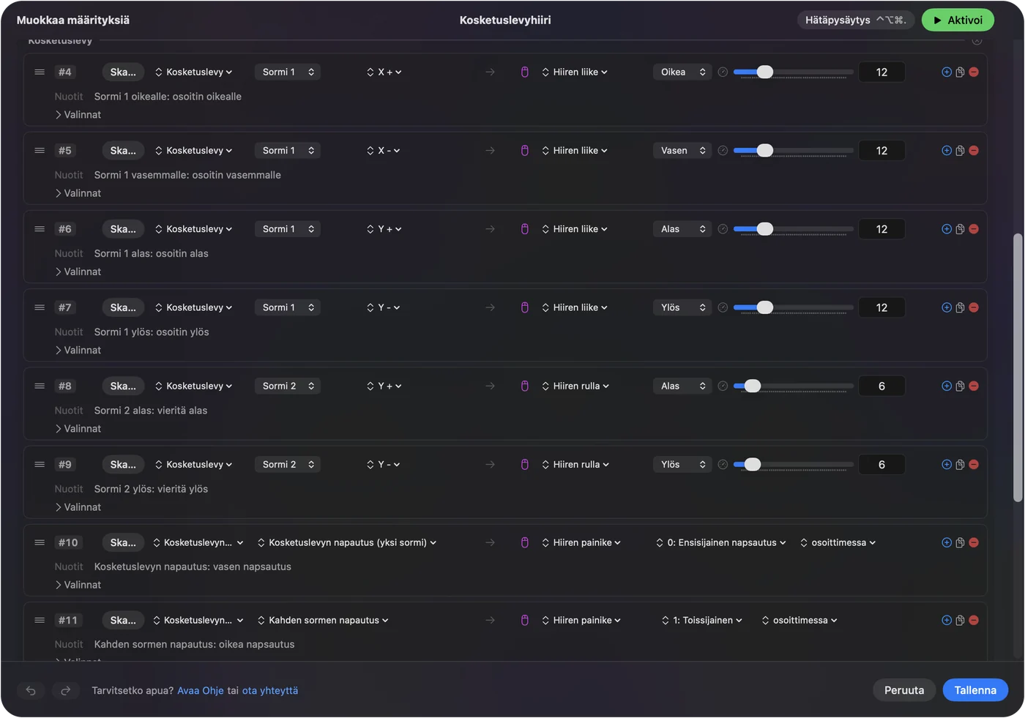Click the value field showing 6 in row #9

(x=881, y=465)
